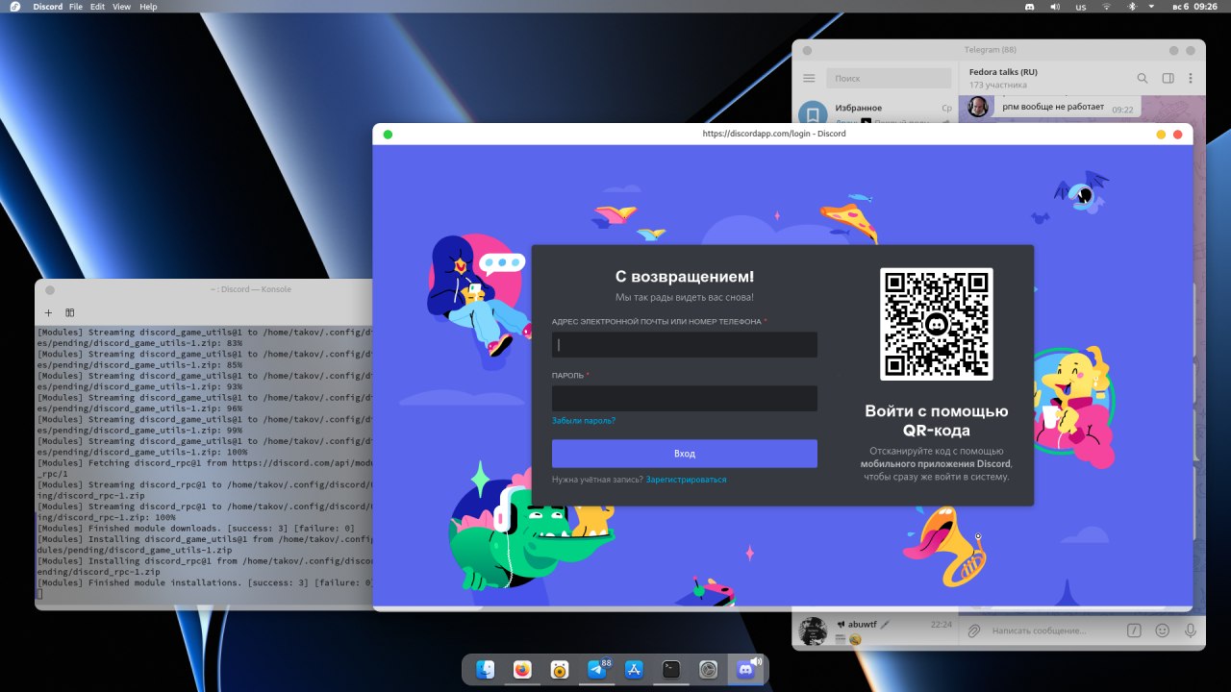Click the "Вход" login button

point(685,454)
